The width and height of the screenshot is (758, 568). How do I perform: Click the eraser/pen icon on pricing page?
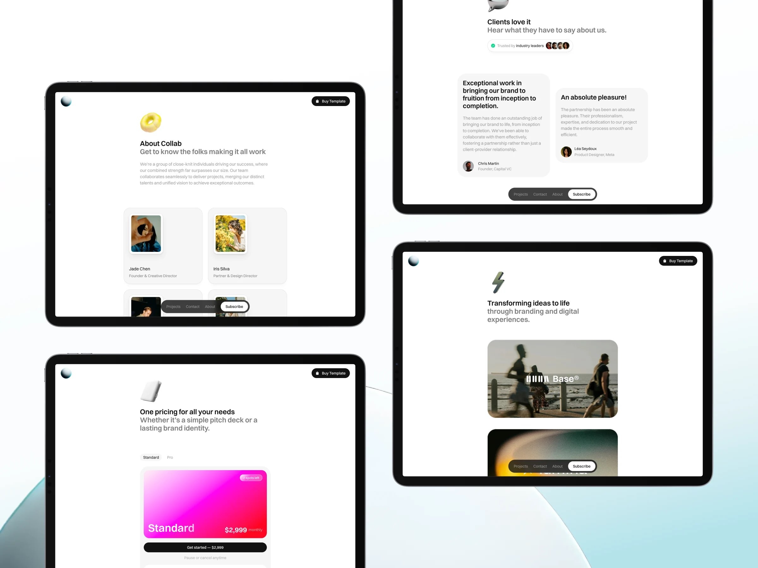tap(150, 391)
